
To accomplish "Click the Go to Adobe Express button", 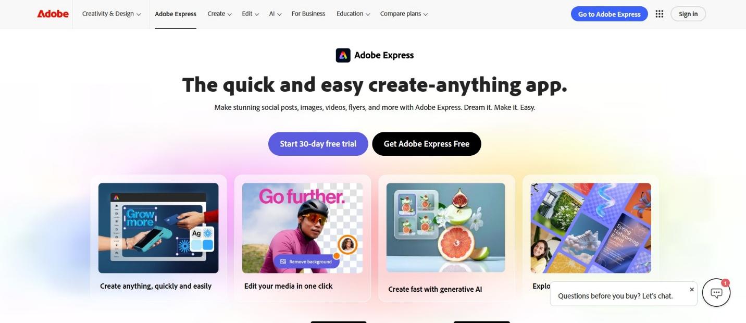I will (610, 14).
